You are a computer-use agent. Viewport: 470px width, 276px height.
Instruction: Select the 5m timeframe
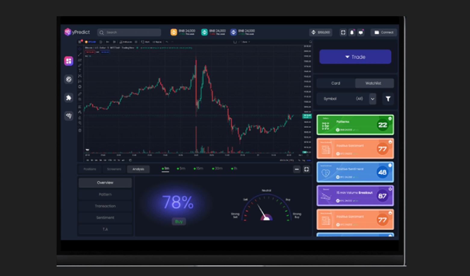[181, 168]
